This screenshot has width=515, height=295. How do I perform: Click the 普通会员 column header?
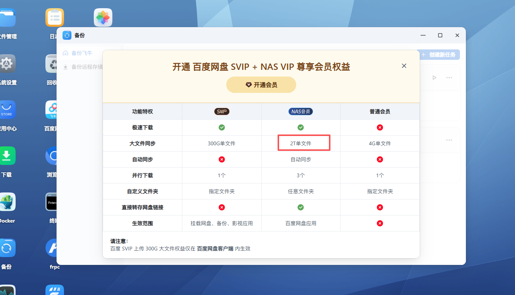pyautogui.click(x=380, y=111)
